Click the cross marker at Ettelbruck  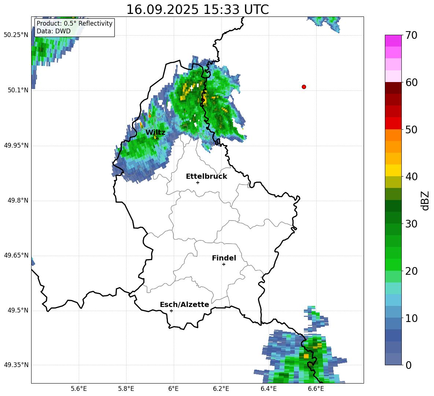point(198,182)
